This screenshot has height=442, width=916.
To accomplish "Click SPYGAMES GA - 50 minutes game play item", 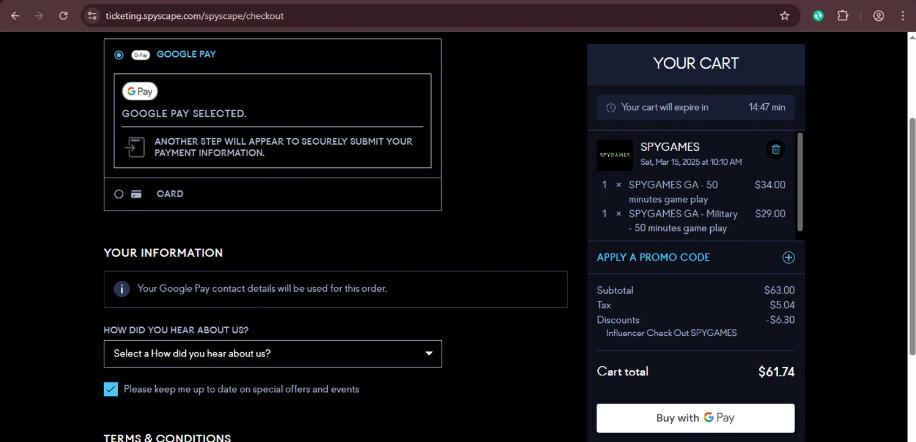I will pyautogui.click(x=673, y=192).
